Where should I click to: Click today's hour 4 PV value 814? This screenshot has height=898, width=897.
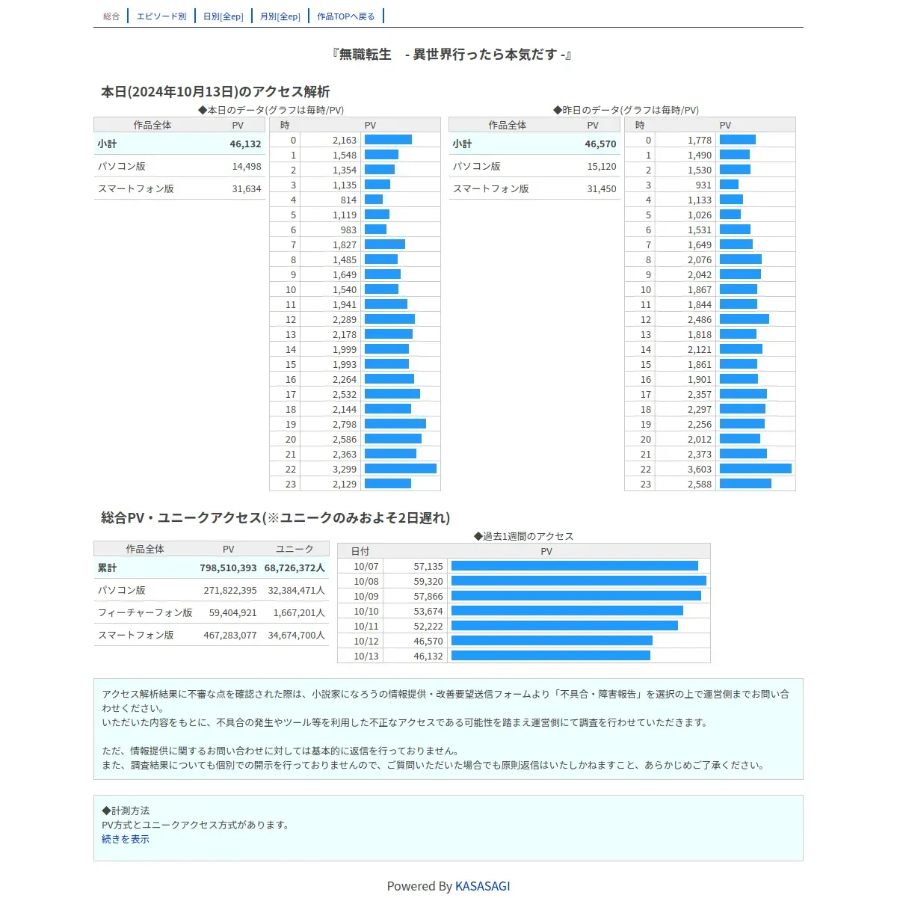348,200
